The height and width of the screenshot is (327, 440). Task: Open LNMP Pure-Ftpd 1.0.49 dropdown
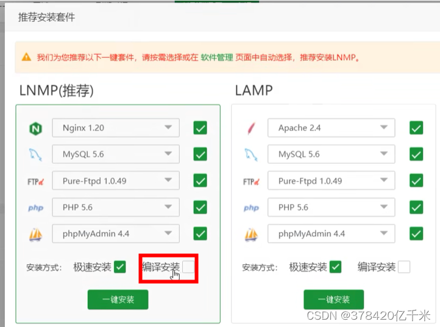tap(116, 181)
